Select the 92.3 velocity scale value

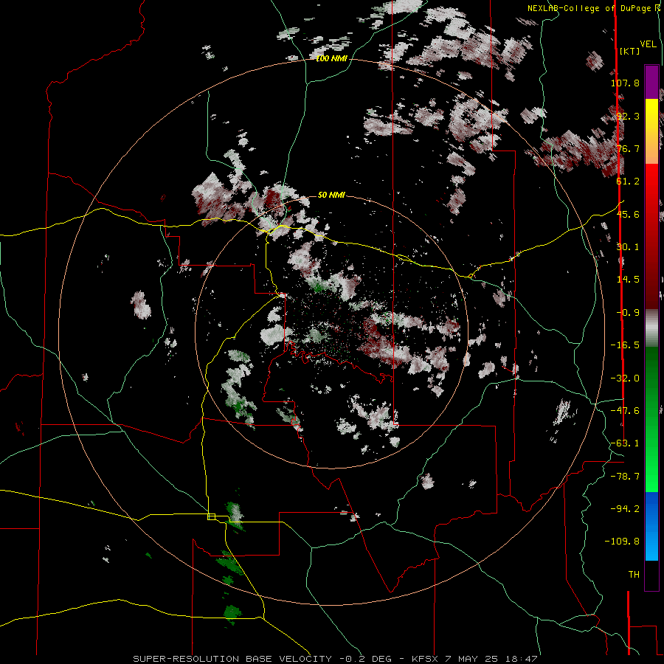[628, 116]
